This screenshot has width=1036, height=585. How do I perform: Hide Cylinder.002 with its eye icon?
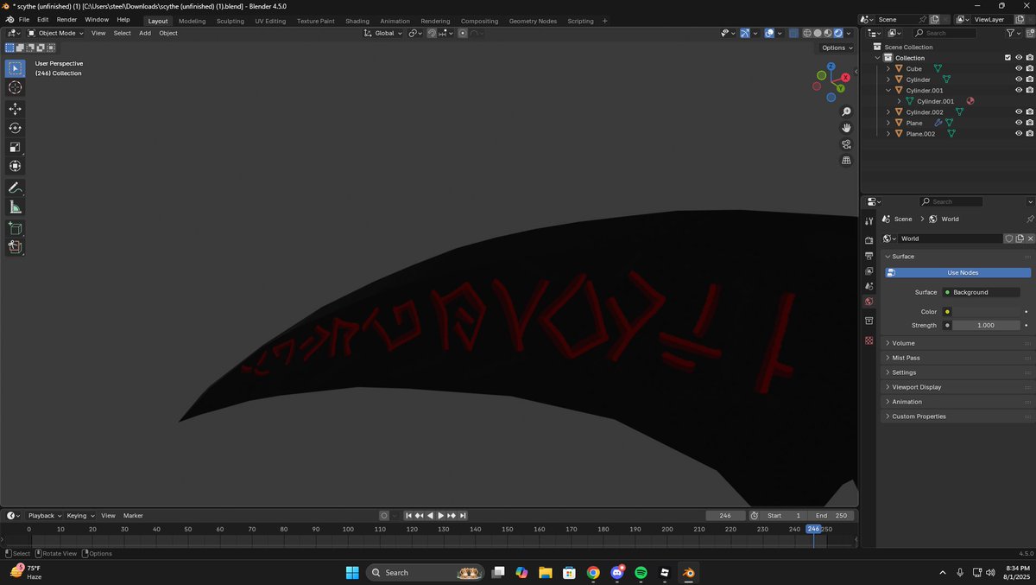(x=1019, y=111)
